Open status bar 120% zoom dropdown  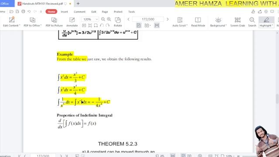tap(230, 156)
